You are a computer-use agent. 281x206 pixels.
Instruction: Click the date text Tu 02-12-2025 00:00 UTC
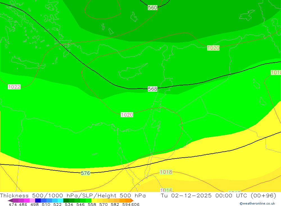point(204,195)
